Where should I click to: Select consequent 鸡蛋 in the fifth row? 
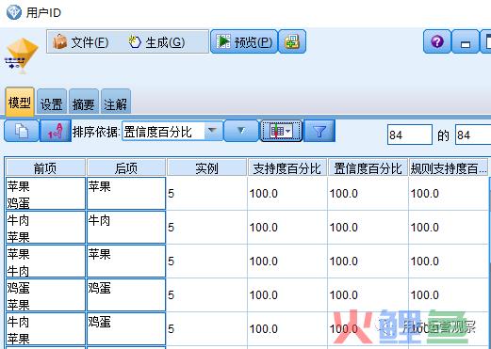tap(126, 329)
